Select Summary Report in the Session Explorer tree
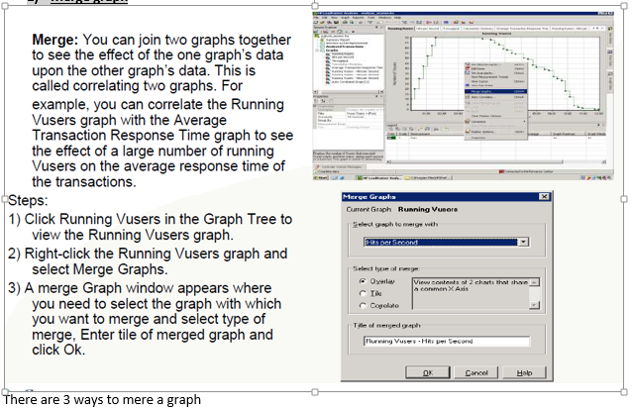 tap(338, 40)
